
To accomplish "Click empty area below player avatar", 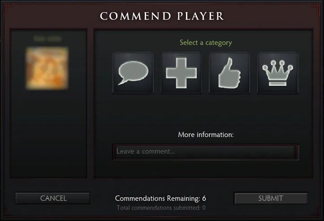I will (49, 135).
